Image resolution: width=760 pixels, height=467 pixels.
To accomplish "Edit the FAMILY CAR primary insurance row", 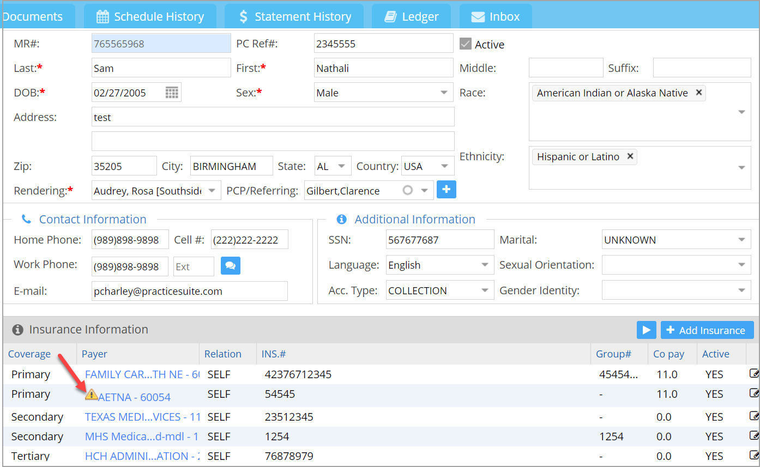I will point(754,374).
